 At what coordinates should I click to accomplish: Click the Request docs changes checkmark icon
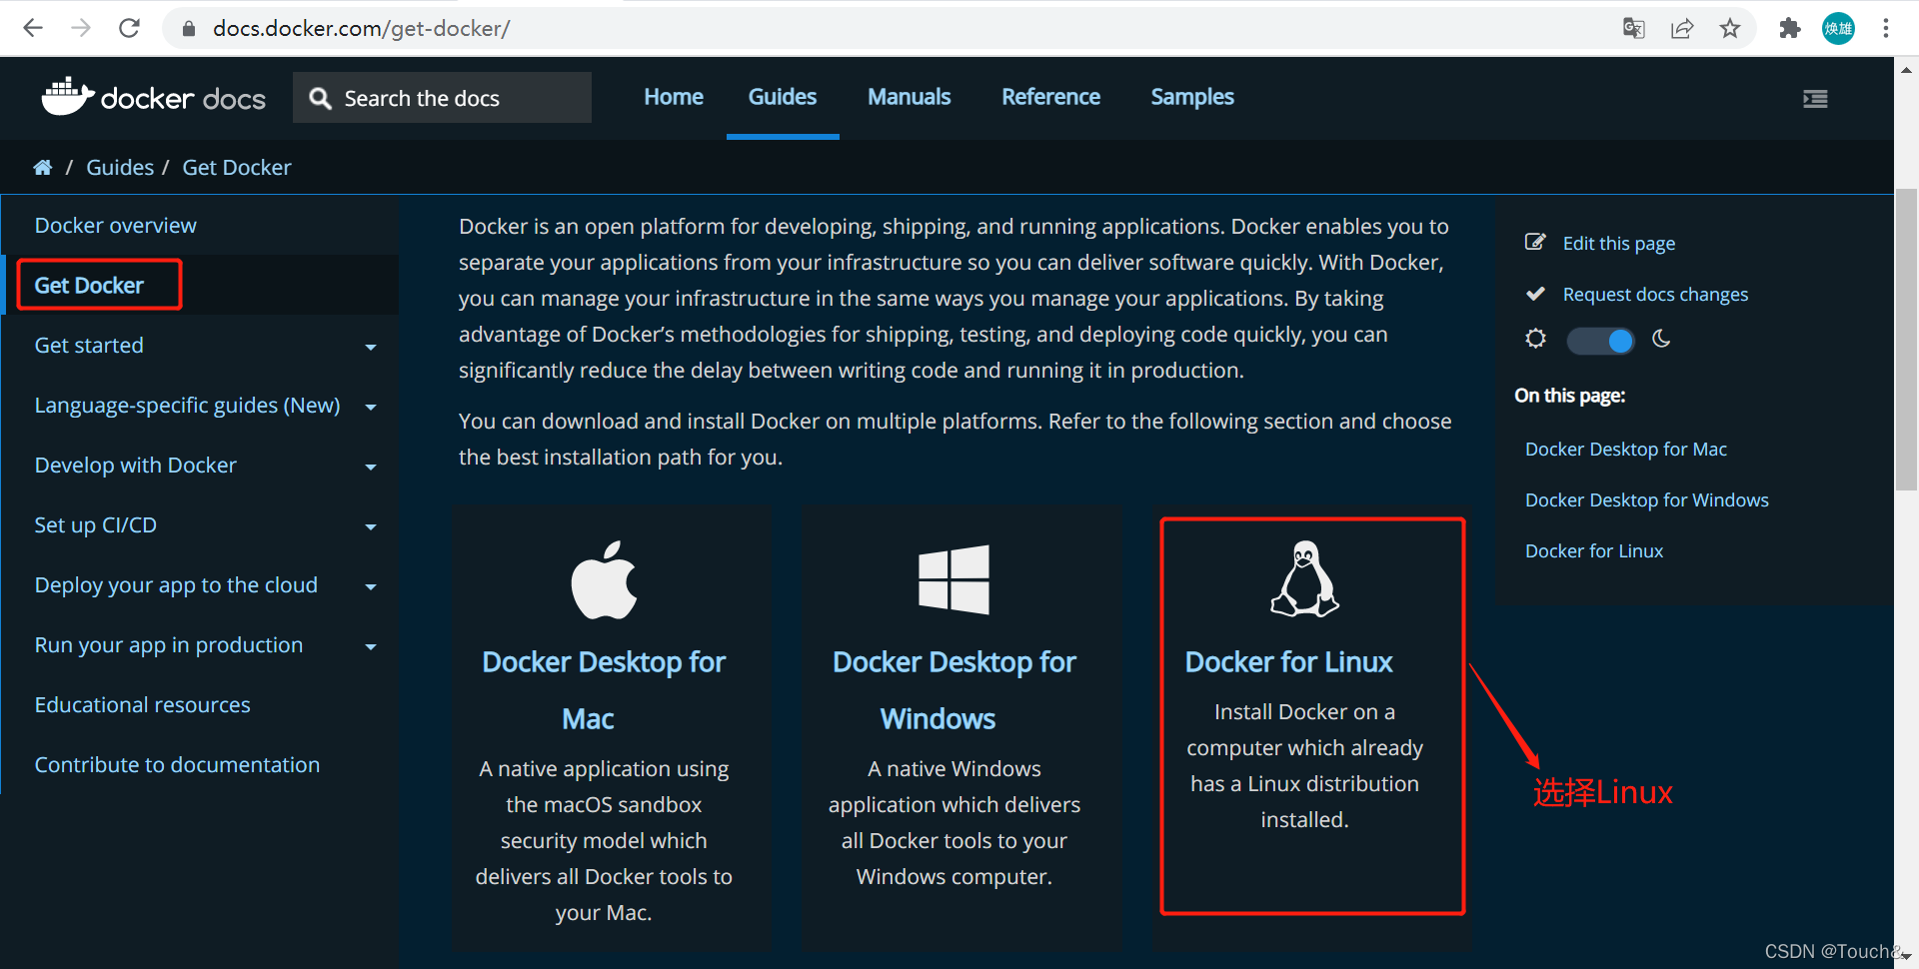click(1535, 294)
